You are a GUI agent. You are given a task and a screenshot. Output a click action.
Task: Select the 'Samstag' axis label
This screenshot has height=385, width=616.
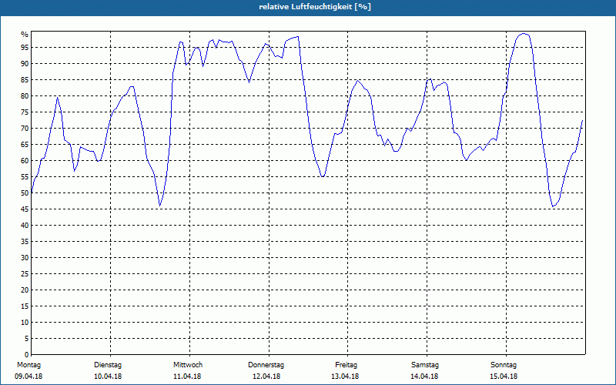pos(425,365)
